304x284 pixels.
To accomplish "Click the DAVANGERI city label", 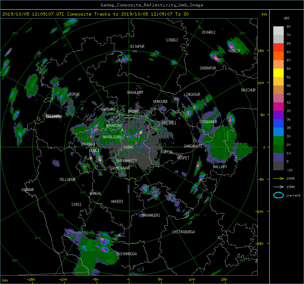I will point(151,215).
